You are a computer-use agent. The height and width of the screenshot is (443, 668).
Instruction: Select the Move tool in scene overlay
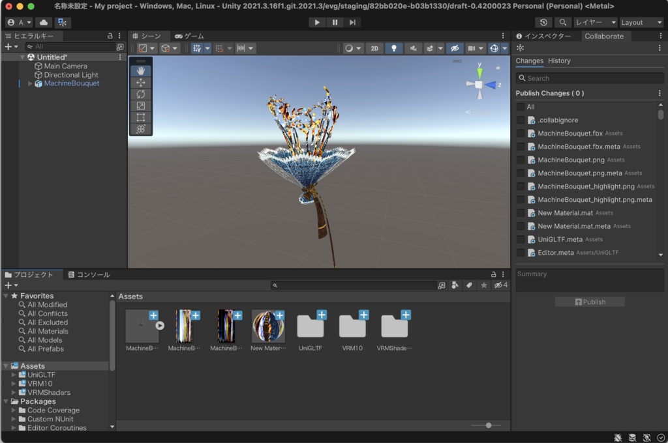[x=141, y=83]
